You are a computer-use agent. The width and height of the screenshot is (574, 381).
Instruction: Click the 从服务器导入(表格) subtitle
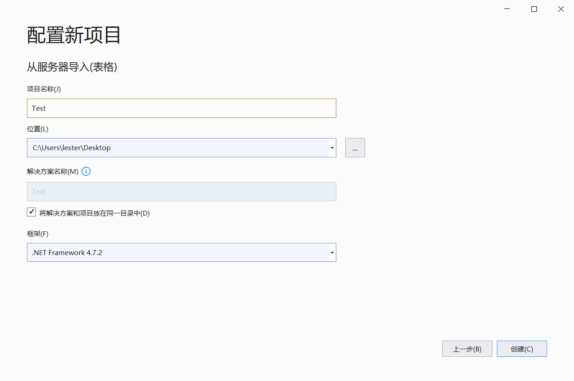click(72, 67)
